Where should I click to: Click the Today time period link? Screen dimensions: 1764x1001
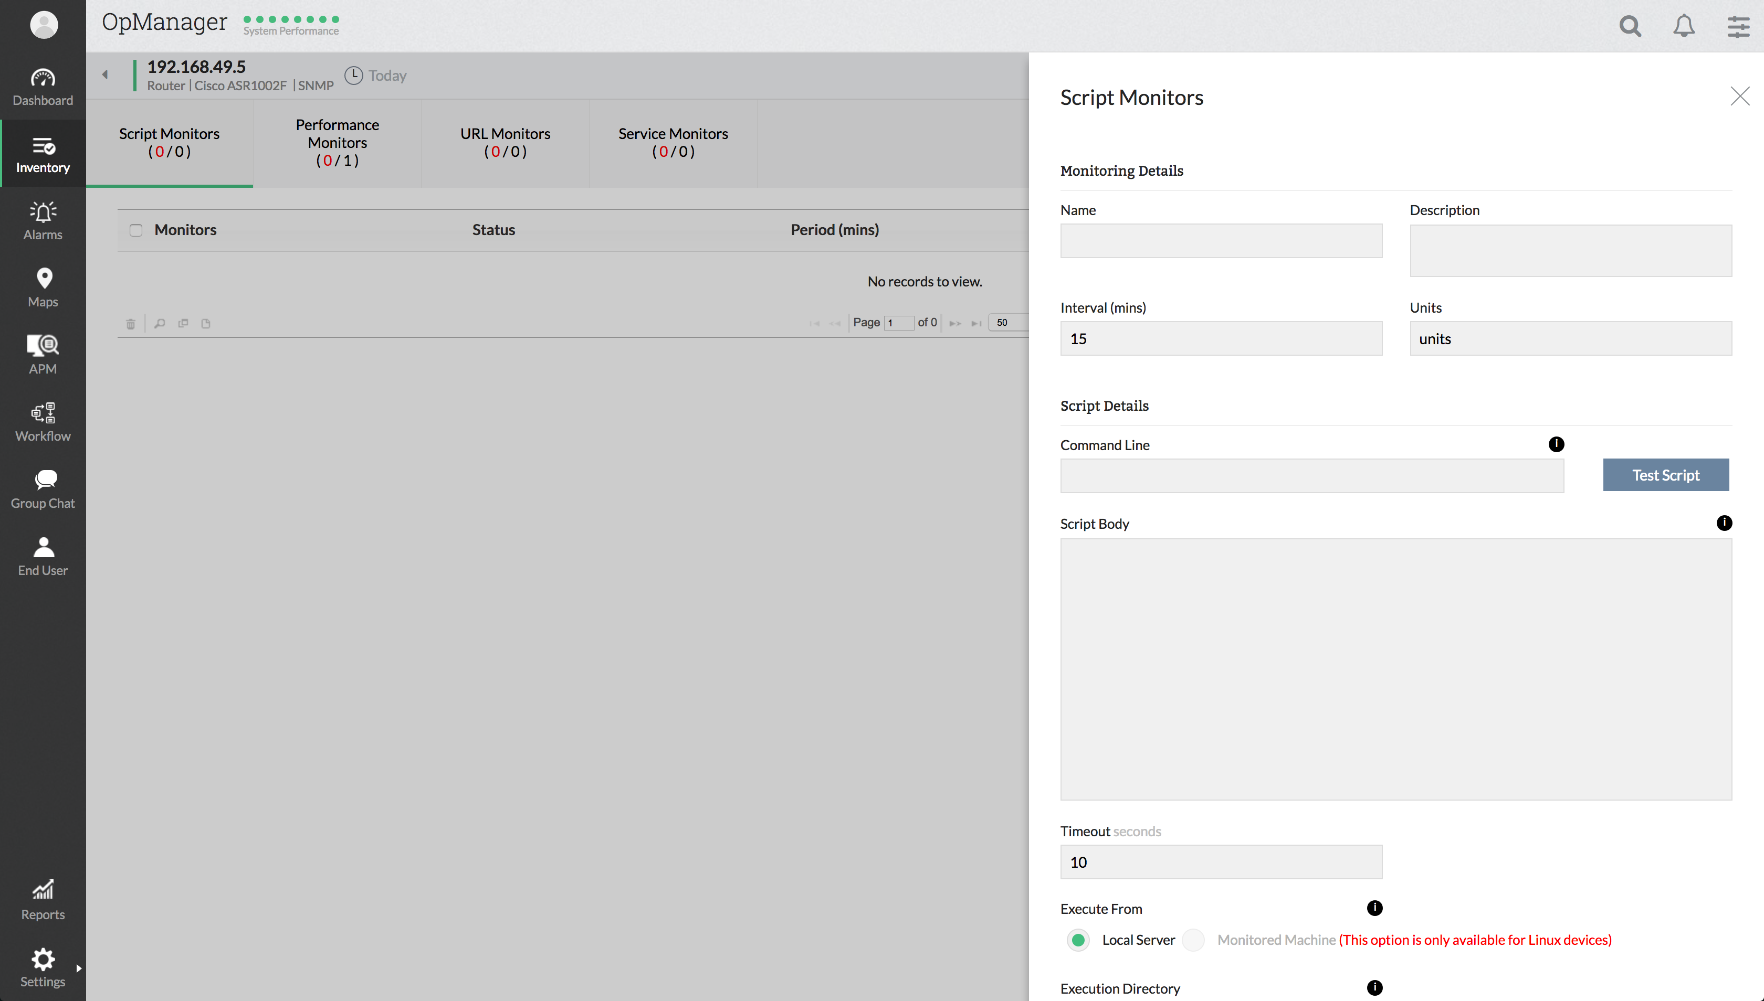pos(386,76)
